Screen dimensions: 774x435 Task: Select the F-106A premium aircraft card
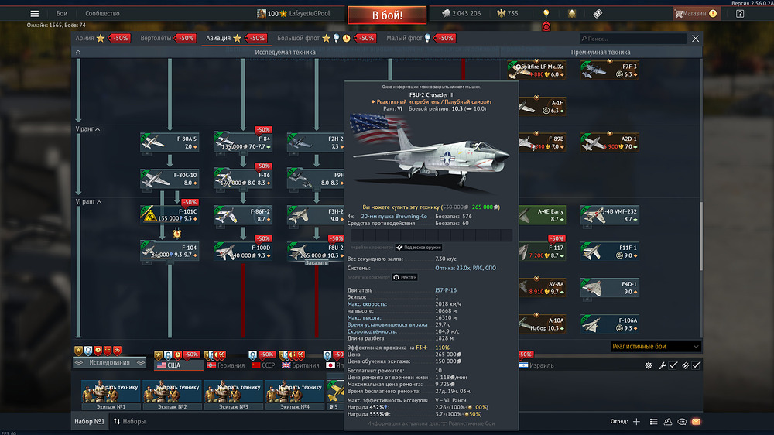pos(610,324)
